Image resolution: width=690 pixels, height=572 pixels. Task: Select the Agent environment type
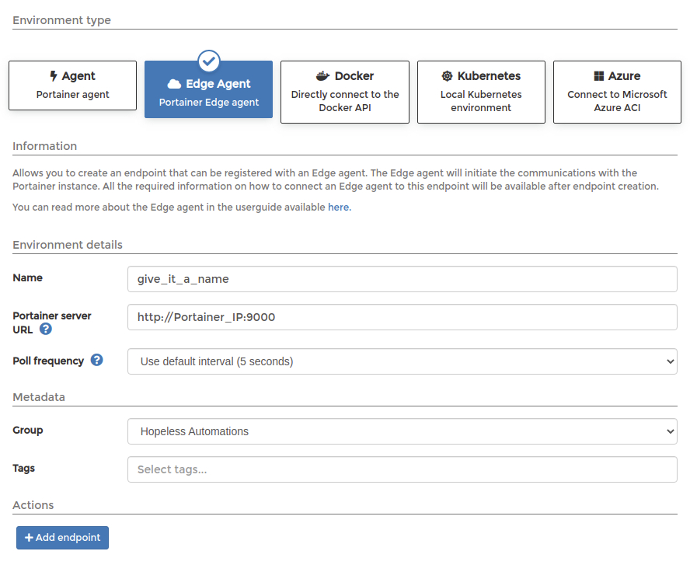tap(72, 85)
